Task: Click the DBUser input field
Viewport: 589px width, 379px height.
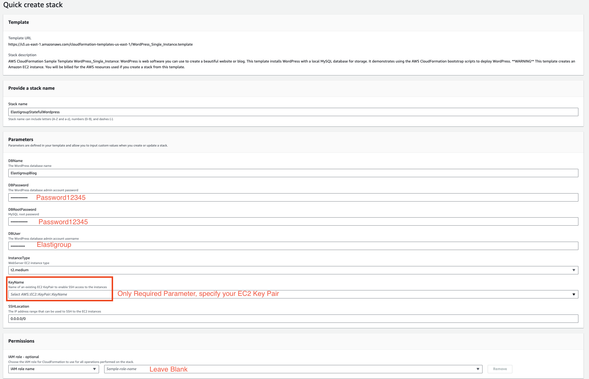Action: [x=293, y=246]
